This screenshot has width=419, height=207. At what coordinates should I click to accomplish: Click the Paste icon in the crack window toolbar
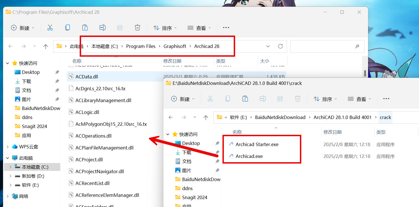(x=245, y=99)
